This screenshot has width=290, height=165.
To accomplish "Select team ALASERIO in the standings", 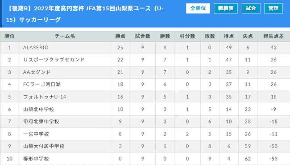I will (x=36, y=48).
